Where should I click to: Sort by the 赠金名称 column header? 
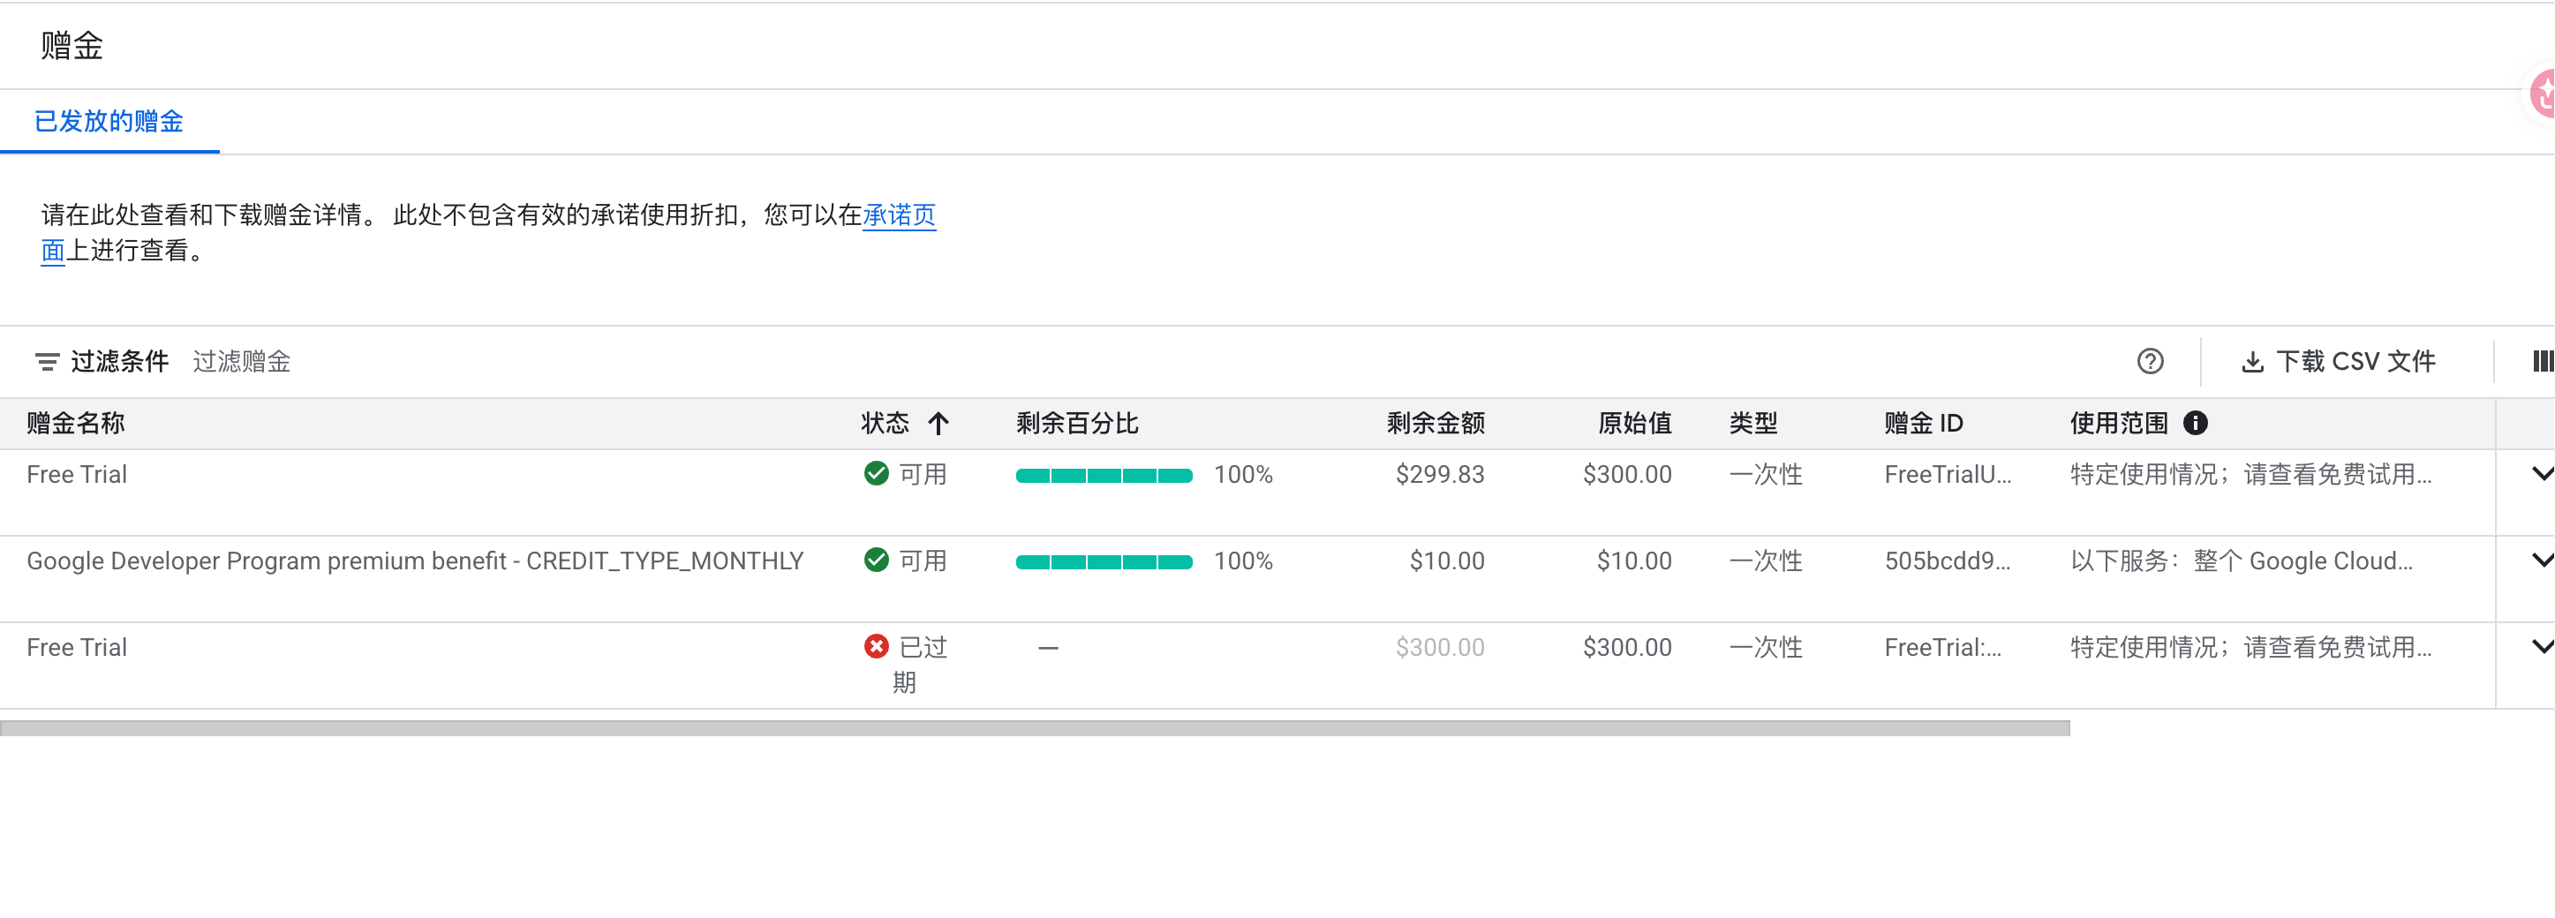75,424
